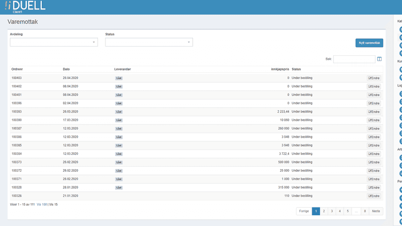402x226 pixels.
Task: Sort by the Ordrenr column header
Action: pyautogui.click(x=17, y=69)
